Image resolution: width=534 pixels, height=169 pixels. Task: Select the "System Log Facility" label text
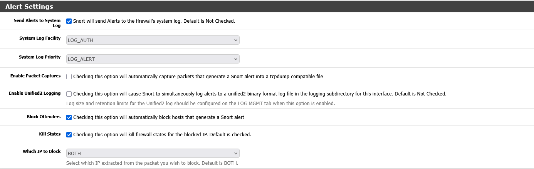pyautogui.click(x=40, y=38)
